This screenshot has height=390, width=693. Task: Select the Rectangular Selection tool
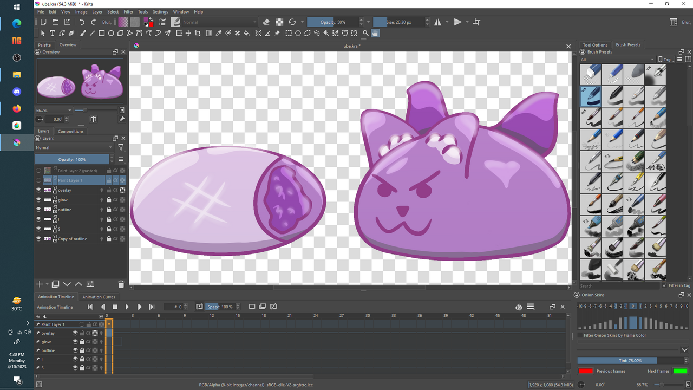tap(289, 33)
